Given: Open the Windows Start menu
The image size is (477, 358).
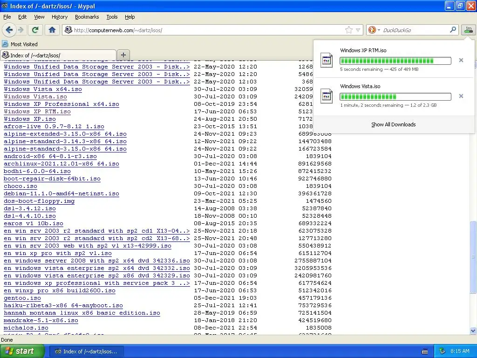Looking at the screenshot, I should [22, 351].
